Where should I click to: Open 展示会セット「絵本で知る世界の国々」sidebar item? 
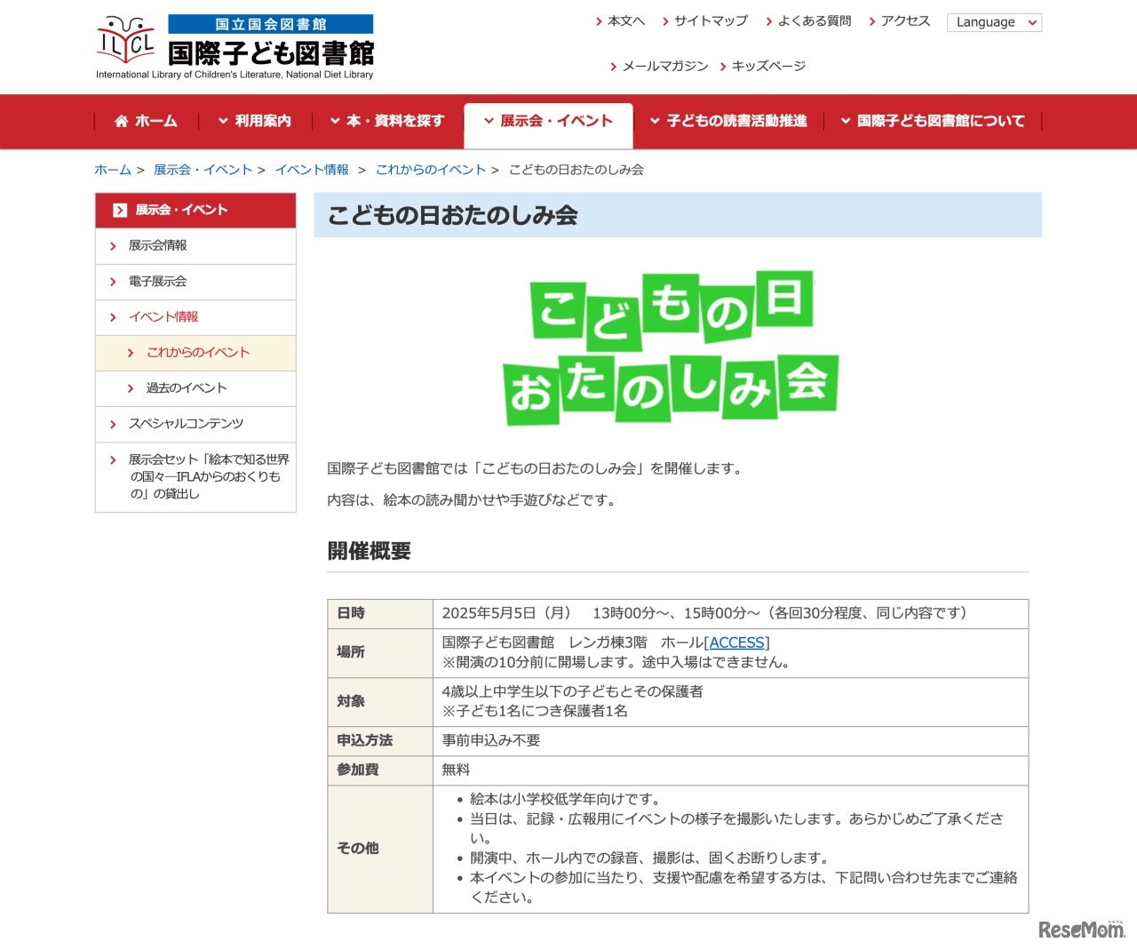pyautogui.click(x=195, y=477)
